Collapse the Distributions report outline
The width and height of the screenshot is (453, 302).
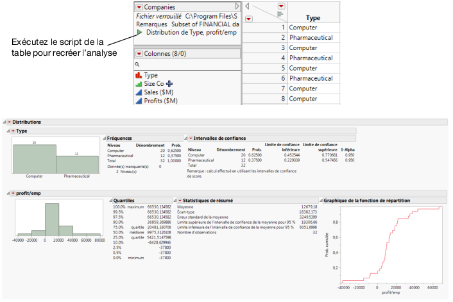4,122
